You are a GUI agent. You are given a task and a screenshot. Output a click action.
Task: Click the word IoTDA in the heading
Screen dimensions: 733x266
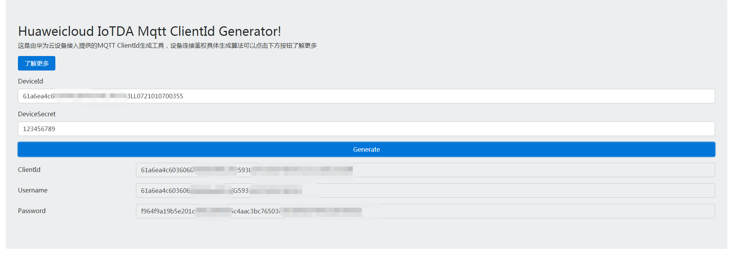coord(115,31)
